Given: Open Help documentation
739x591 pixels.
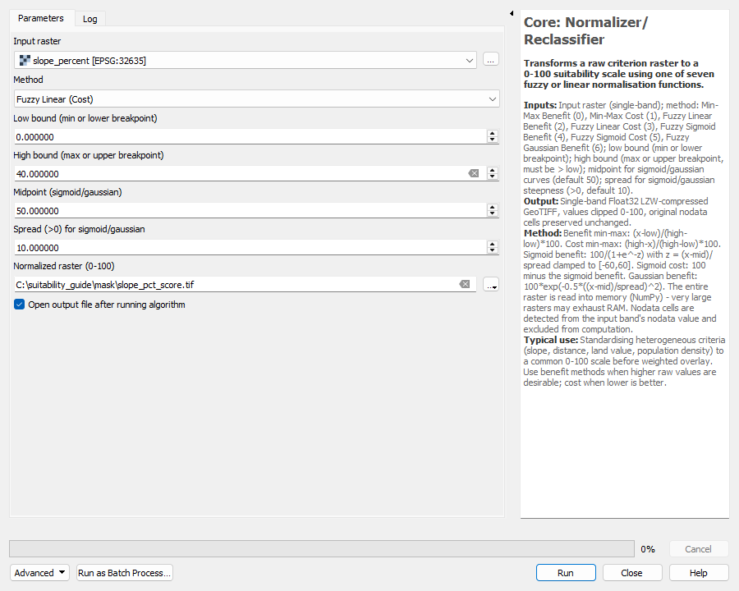Looking at the screenshot, I should tap(699, 573).
